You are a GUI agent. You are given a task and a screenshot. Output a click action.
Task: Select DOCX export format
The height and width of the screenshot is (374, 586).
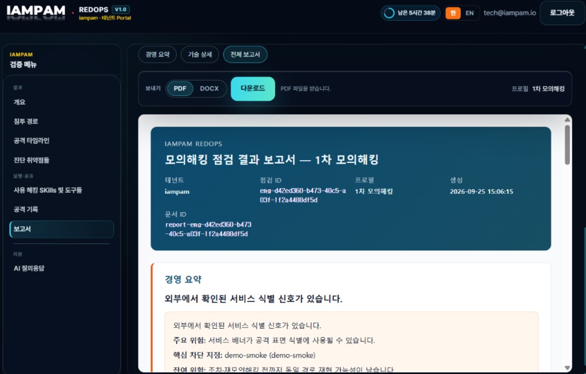click(x=209, y=89)
